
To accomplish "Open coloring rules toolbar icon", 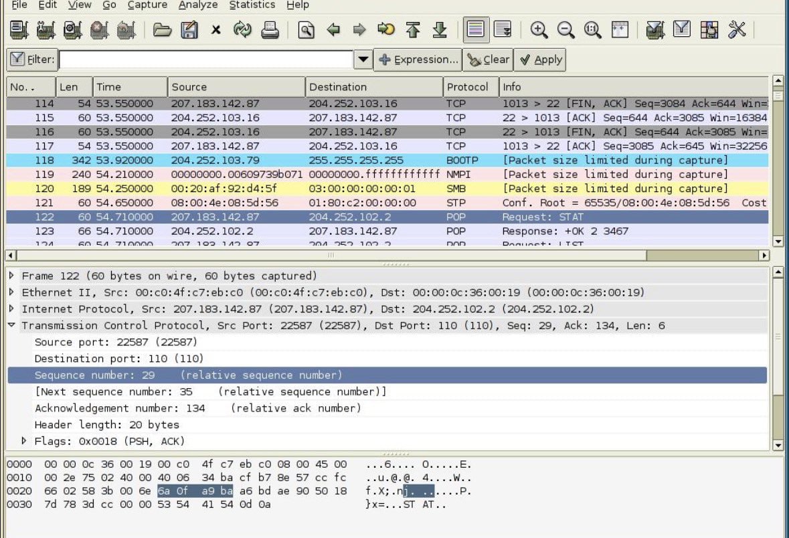I will [709, 29].
